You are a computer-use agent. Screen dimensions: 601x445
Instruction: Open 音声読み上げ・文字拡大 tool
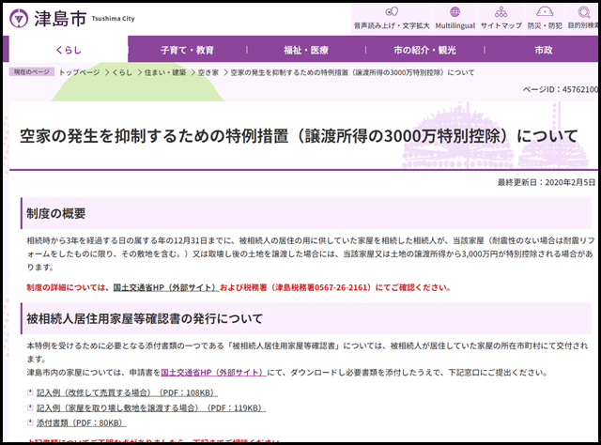coord(392,19)
